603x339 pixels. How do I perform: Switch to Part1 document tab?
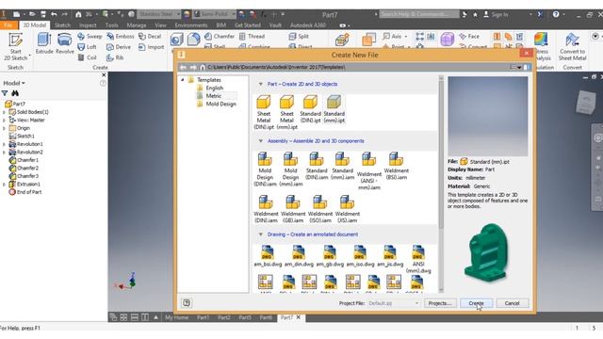tap(204, 317)
